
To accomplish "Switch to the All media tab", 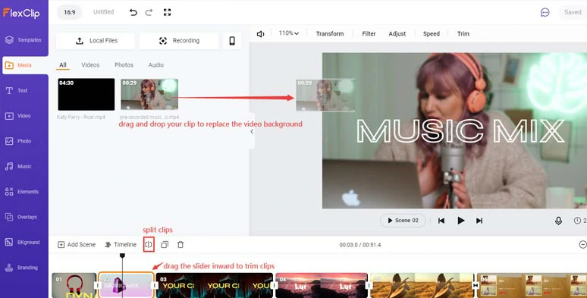I will click(x=63, y=65).
